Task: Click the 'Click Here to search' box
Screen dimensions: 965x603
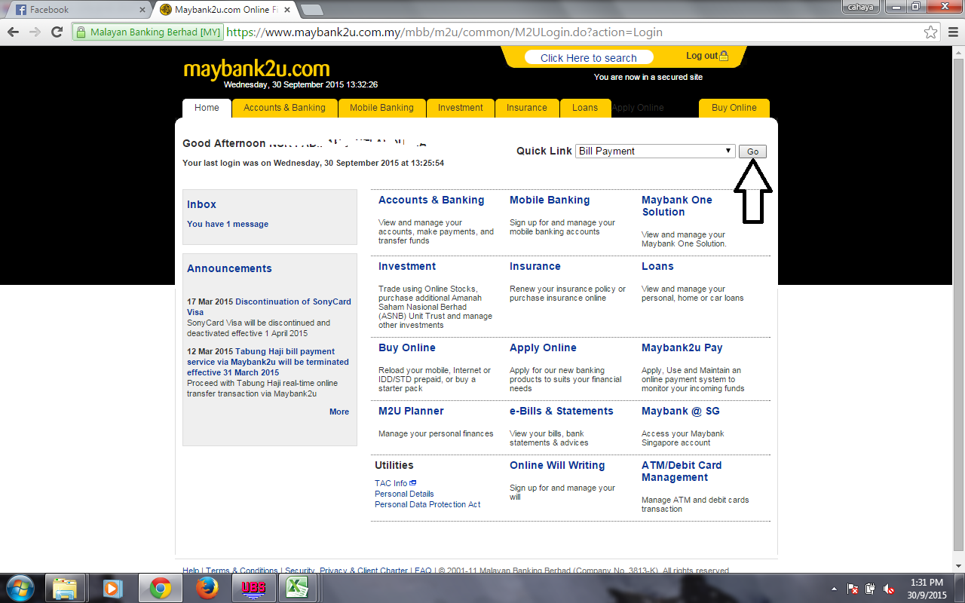Action: click(x=588, y=58)
